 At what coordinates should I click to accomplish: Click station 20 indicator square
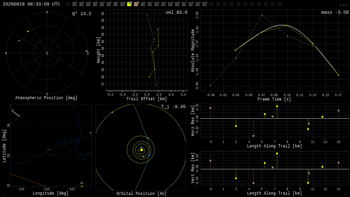point(204,4)
